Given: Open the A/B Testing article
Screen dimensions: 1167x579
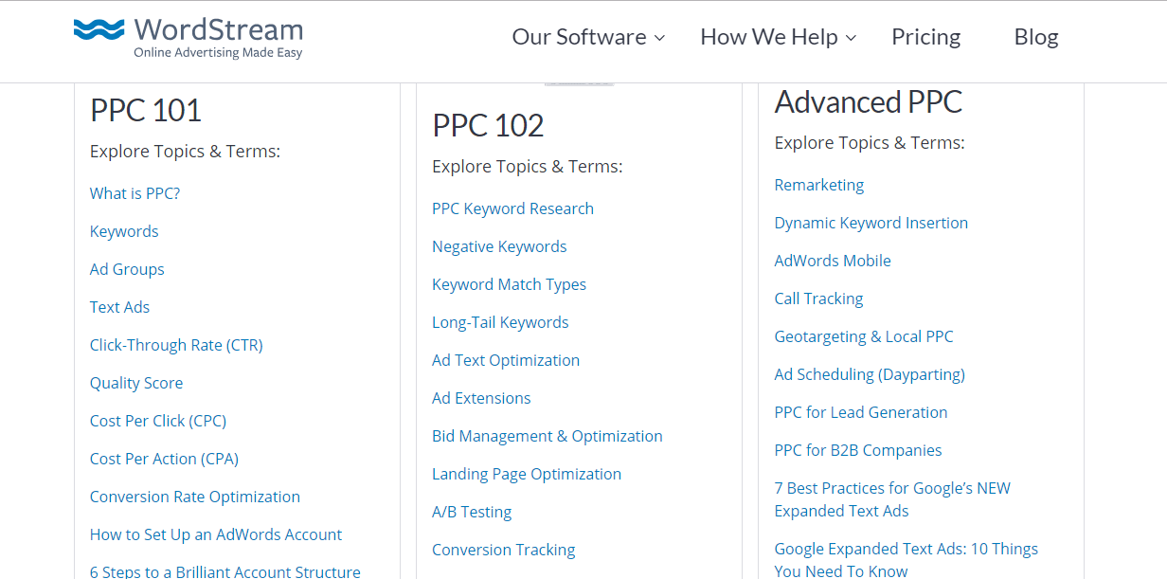Looking at the screenshot, I should point(472,511).
